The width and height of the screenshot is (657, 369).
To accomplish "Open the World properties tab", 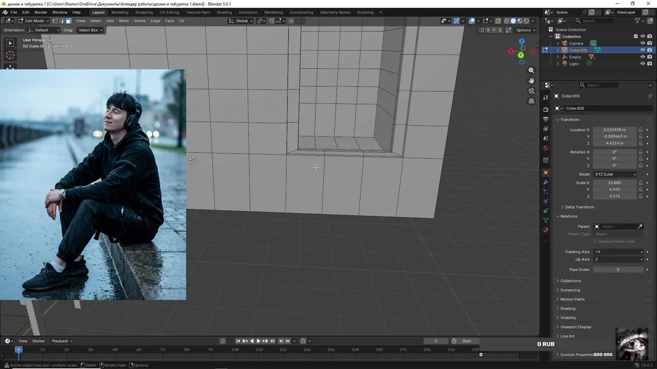I will coord(546,148).
